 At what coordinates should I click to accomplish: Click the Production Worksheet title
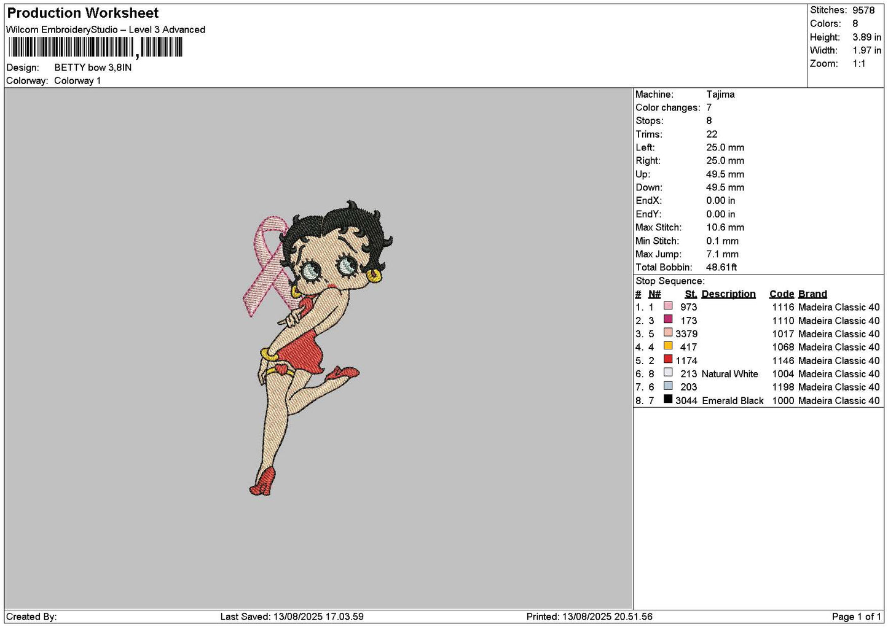point(83,13)
